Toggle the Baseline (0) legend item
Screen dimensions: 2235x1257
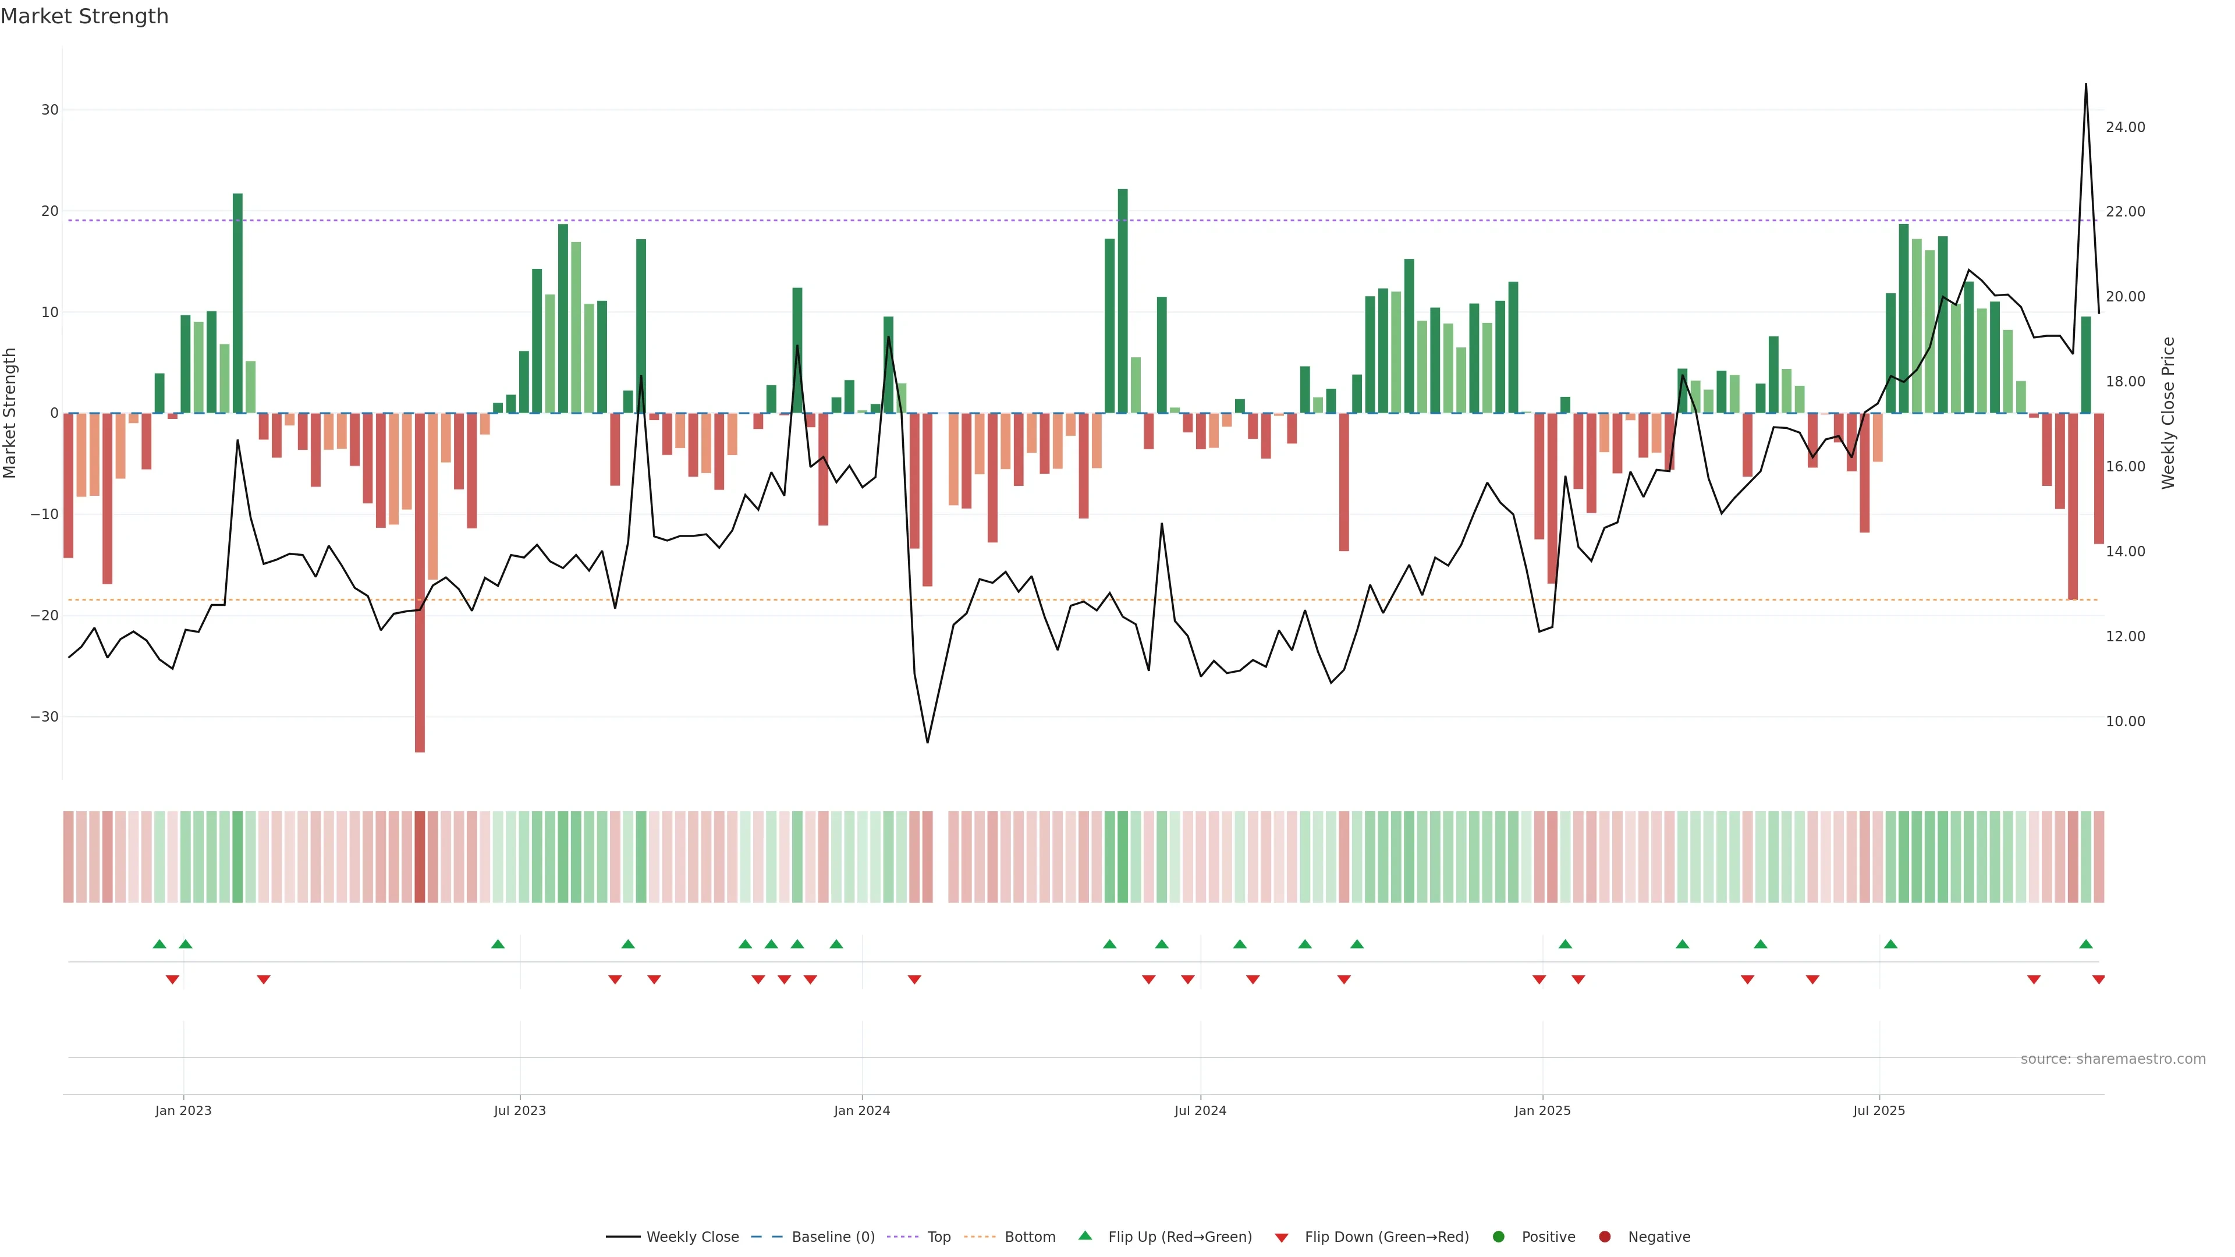click(832, 1236)
